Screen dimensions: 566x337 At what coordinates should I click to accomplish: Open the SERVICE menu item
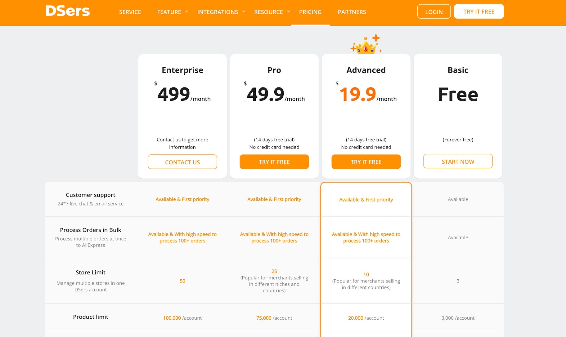click(130, 12)
